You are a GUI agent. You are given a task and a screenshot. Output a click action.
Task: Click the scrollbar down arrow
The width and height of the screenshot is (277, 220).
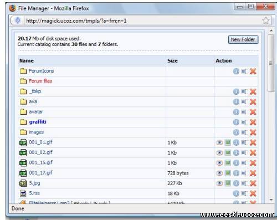[x=271, y=199]
